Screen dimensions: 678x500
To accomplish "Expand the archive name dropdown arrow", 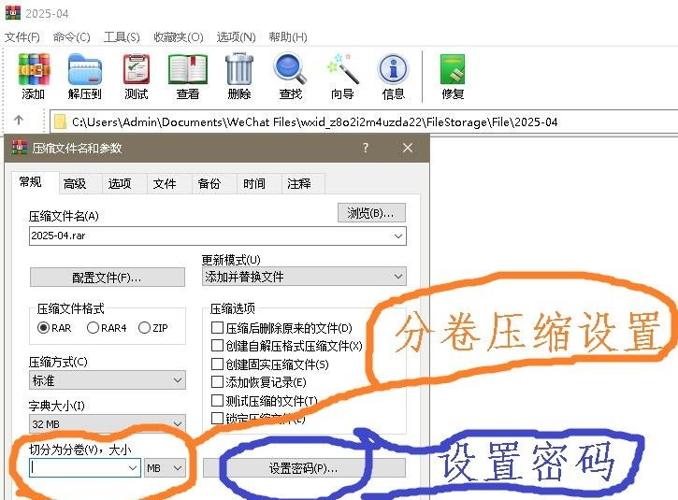I will (x=397, y=236).
